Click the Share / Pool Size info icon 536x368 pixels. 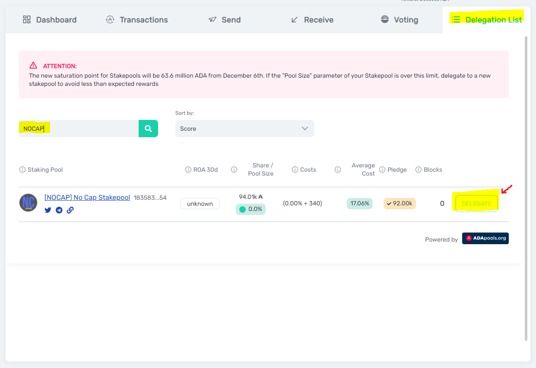pos(234,170)
